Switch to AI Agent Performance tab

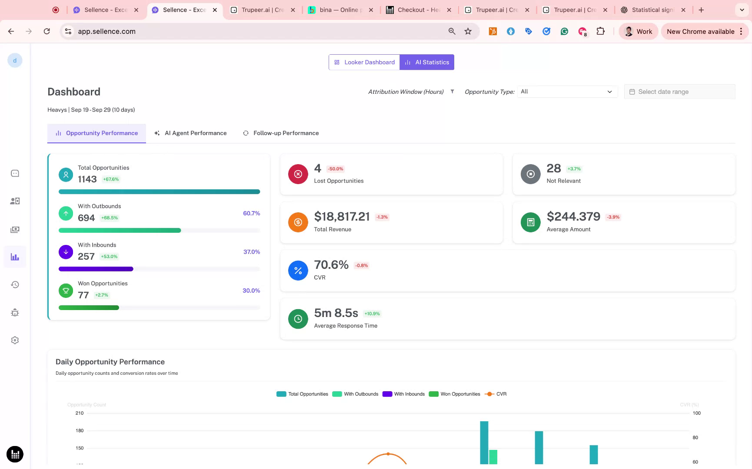click(x=190, y=133)
